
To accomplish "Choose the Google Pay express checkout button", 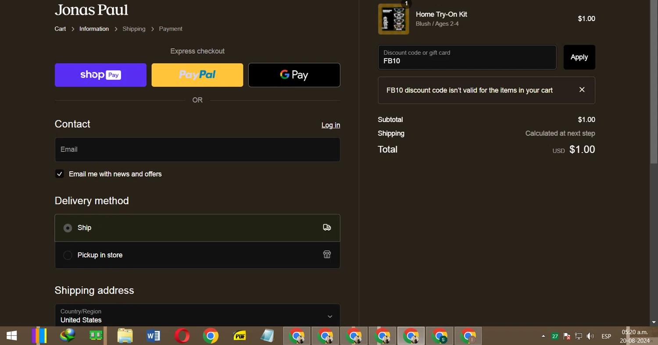I will [x=294, y=75].
